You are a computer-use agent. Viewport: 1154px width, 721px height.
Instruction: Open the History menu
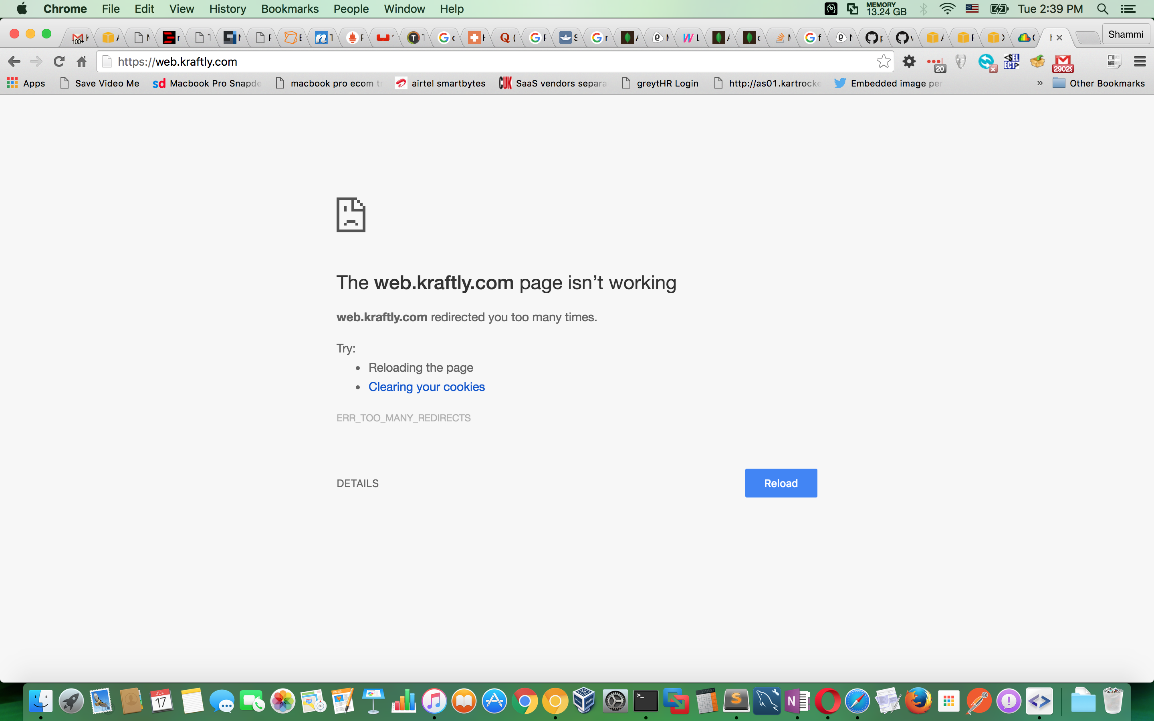228,8
